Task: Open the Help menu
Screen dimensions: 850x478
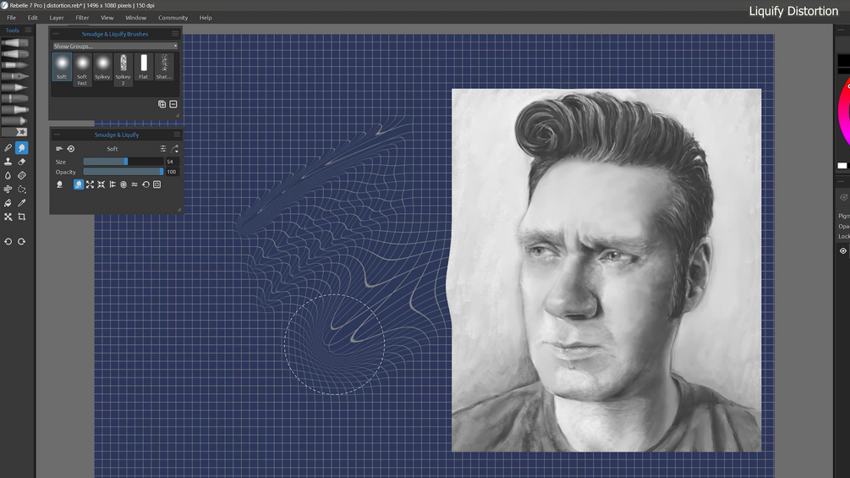Action: (x=206, y=18)
